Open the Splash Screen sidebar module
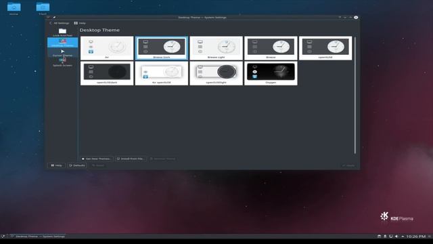 coord(62,62)
